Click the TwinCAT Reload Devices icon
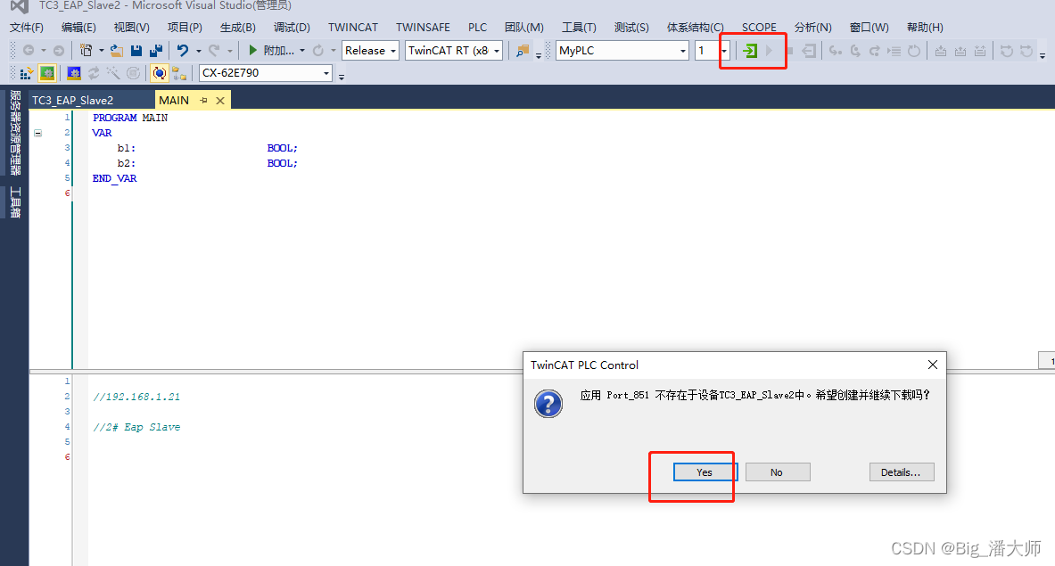1055x566 pixels. click(x=94, y=72)
